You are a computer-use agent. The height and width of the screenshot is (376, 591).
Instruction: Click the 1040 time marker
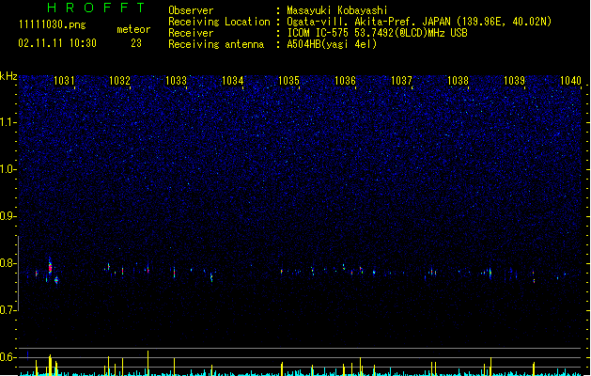click(570, 81)
